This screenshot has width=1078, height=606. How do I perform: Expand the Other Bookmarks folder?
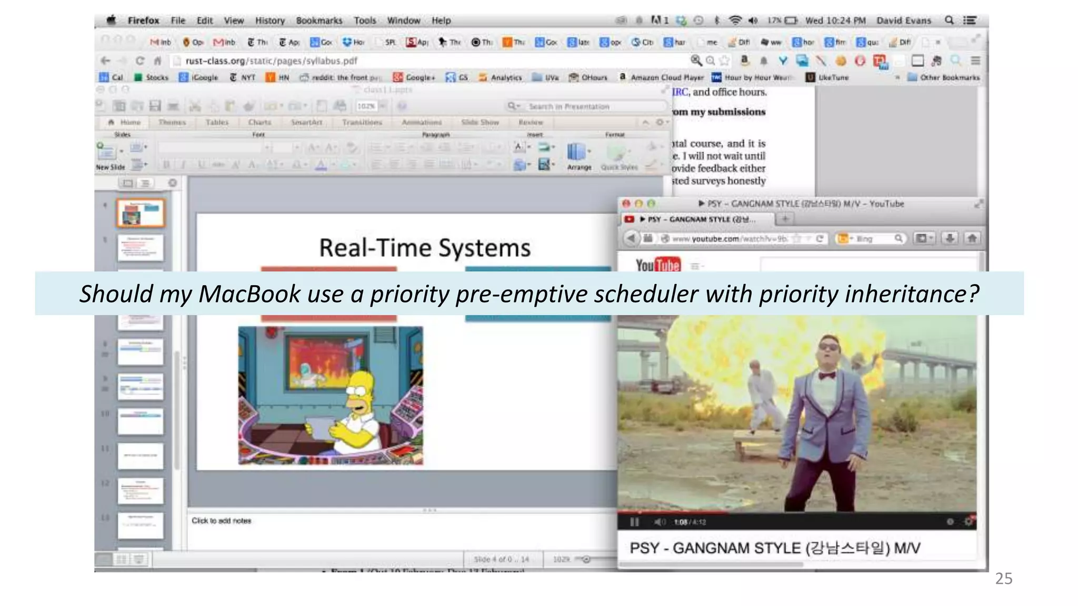[944, 77]
